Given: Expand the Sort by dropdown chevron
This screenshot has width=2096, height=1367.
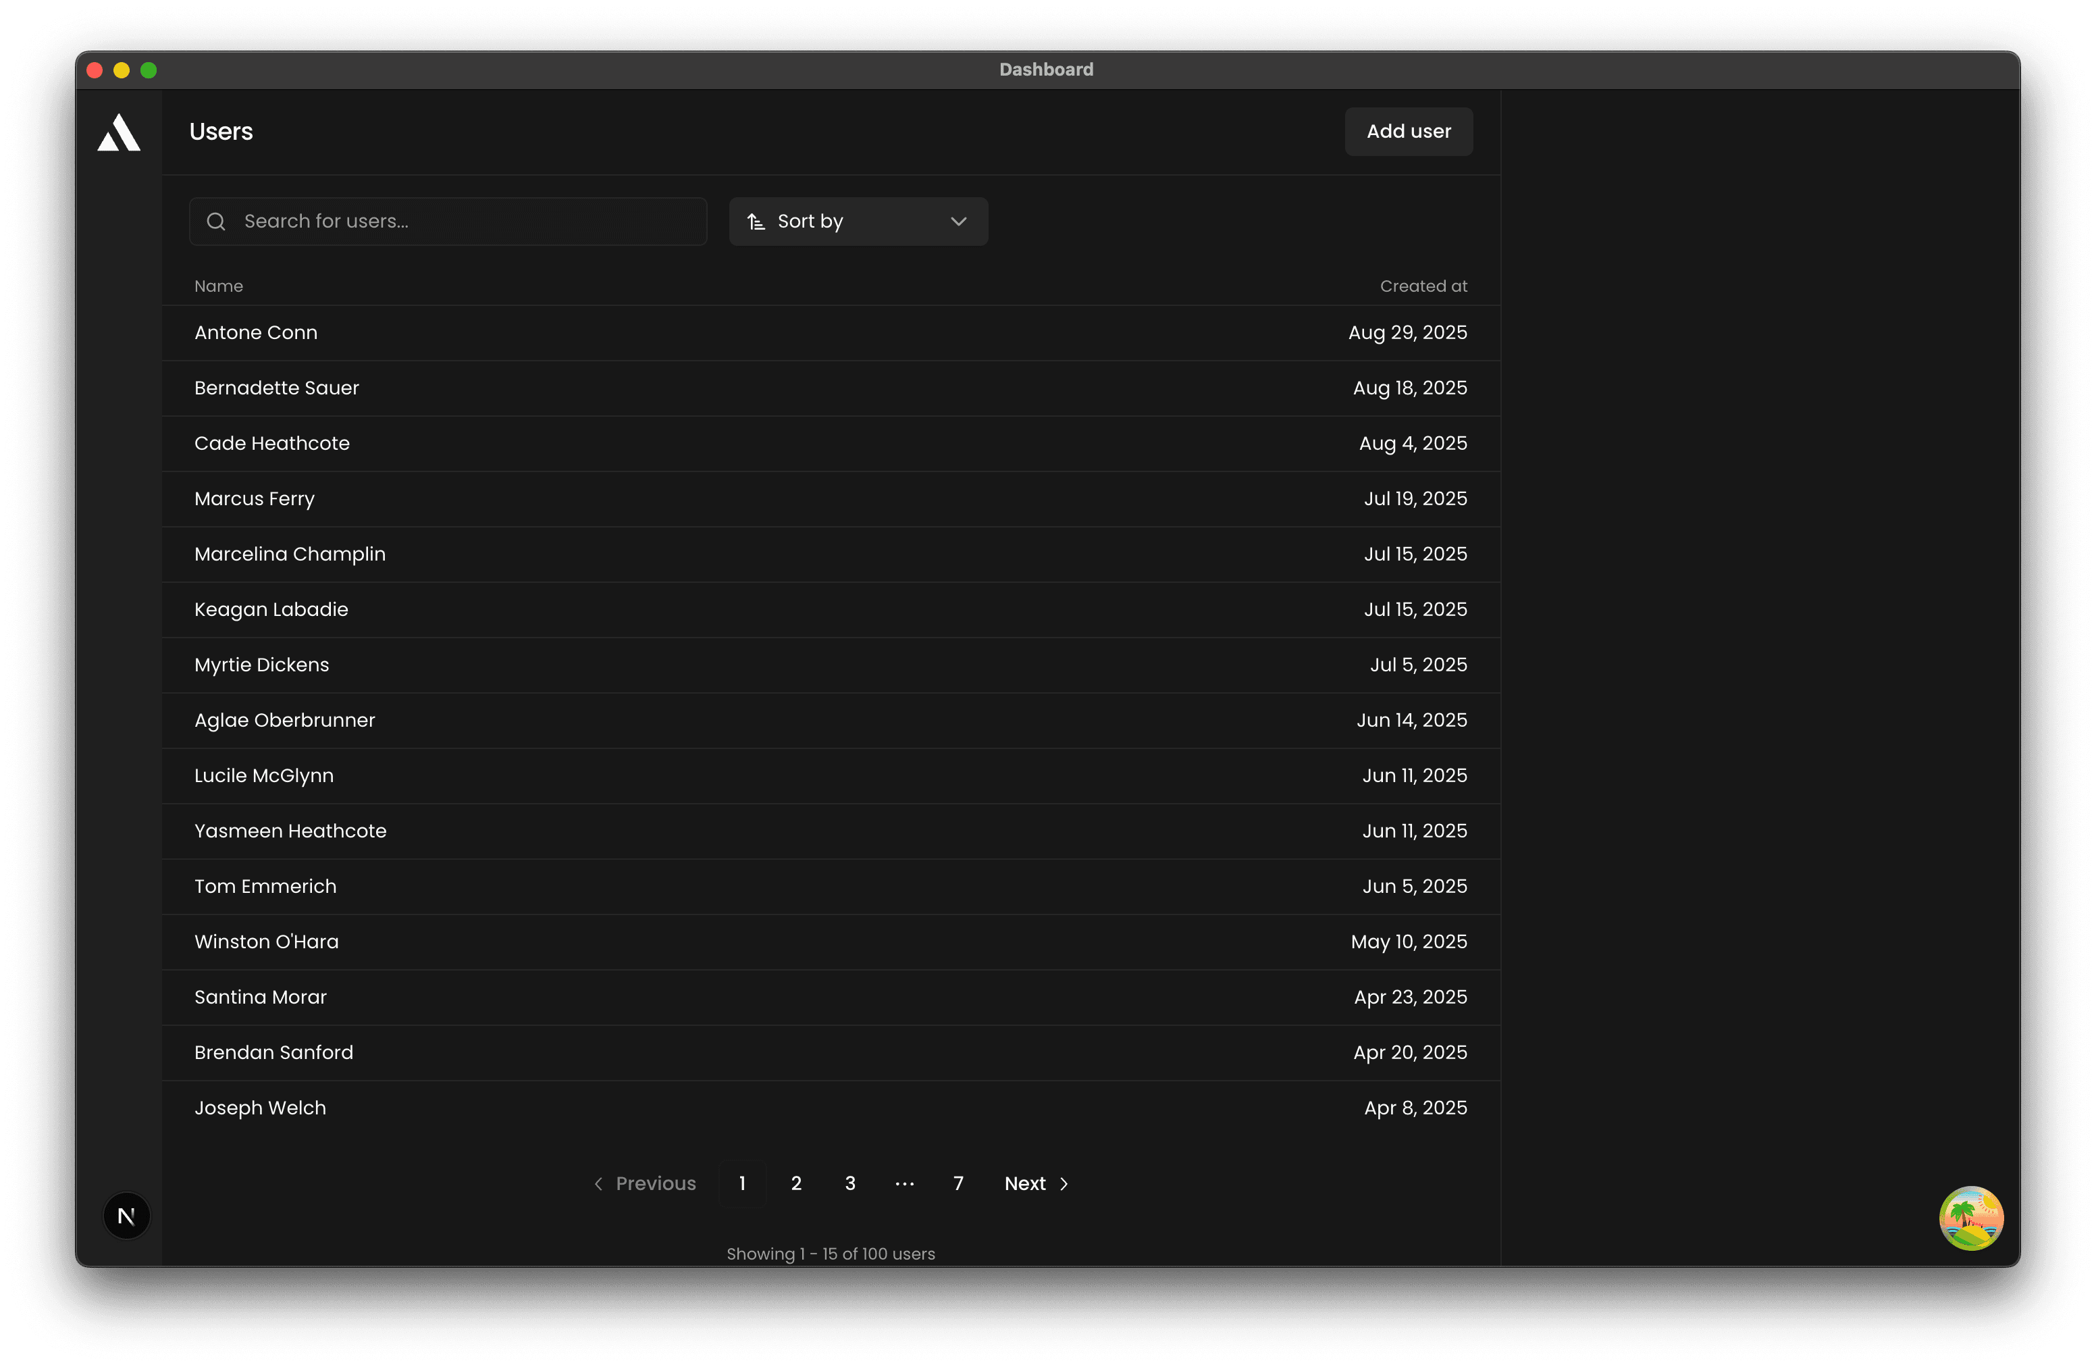Looking at the screenshot, I should click(959, 222).
